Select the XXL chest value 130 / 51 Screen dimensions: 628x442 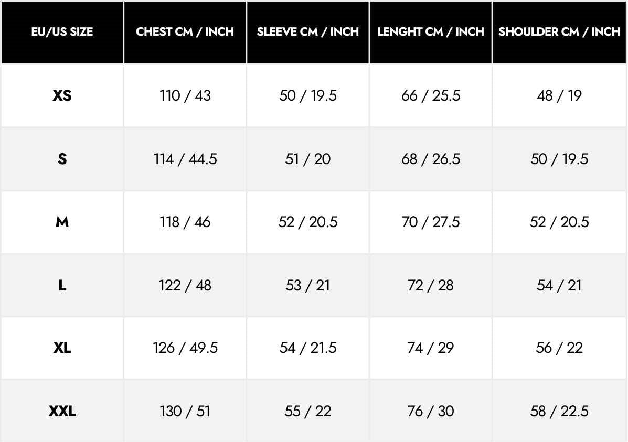185,411
